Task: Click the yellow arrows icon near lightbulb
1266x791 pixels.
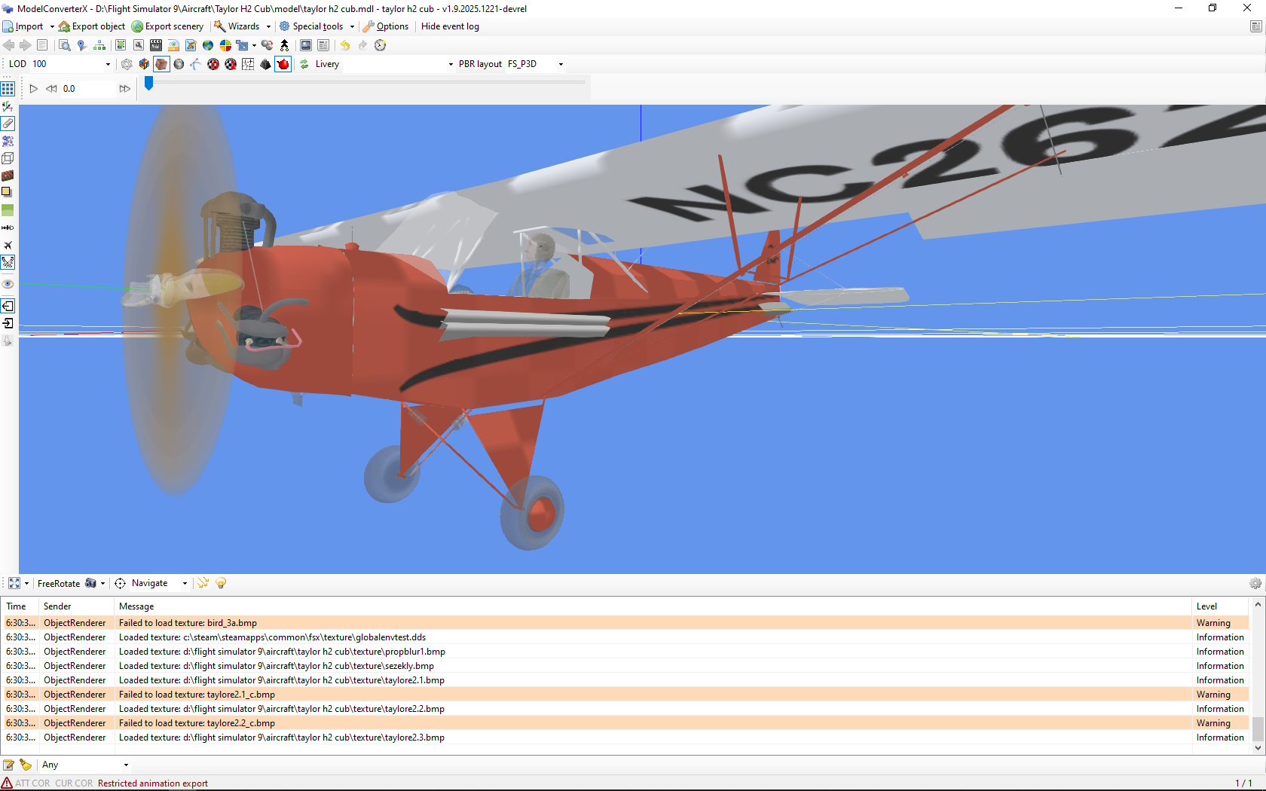Action: tap(203, 583)
